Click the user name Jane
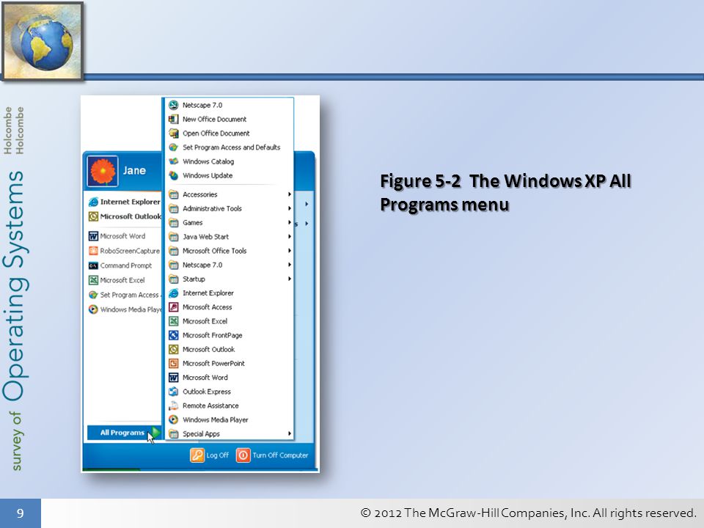This screenshot has width=704, height=528. [x=134, y=171]
